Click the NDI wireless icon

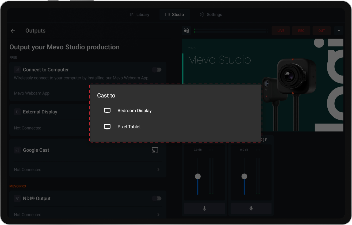pyautogui.click(x=17, y=198)
